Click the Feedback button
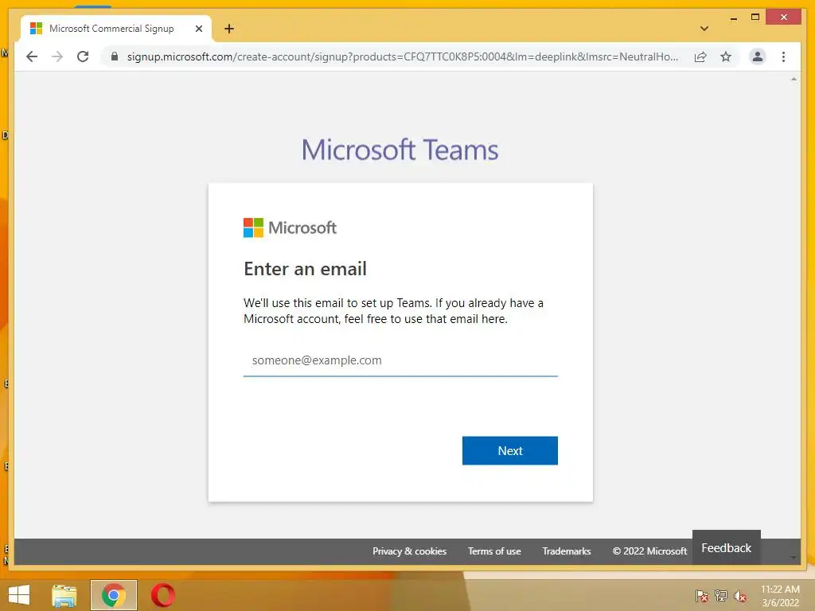The image size is (815, 611). point(726,548)
